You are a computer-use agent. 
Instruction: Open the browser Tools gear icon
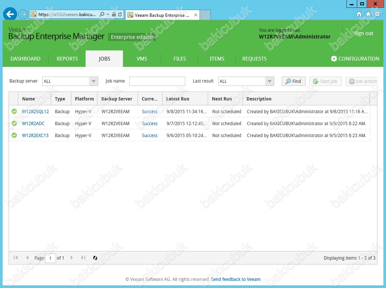coord(377,14)
